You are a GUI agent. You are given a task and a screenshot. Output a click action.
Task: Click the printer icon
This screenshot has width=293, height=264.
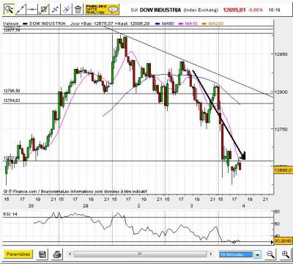click(57, 254)
